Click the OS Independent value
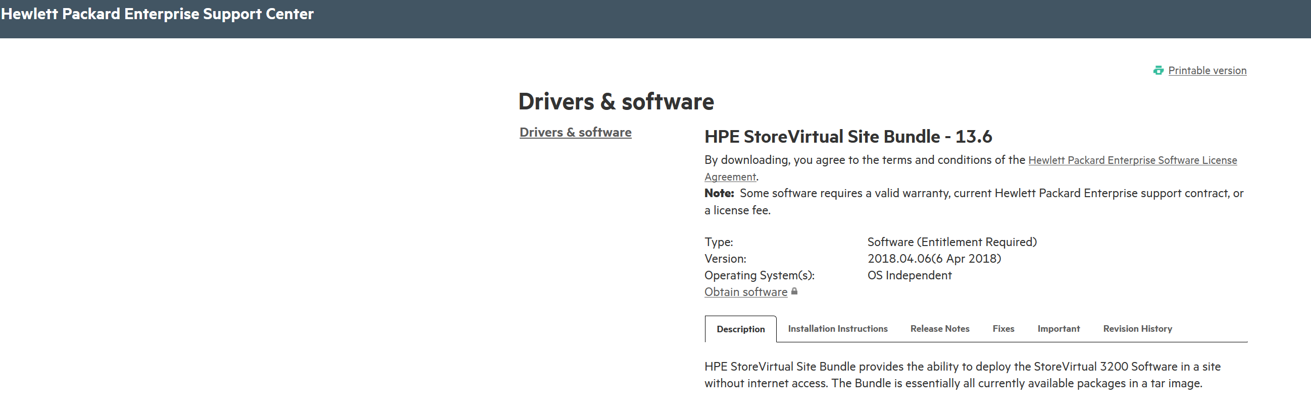1311x420 pixels. pyautogui.click(x=910, y=275)
